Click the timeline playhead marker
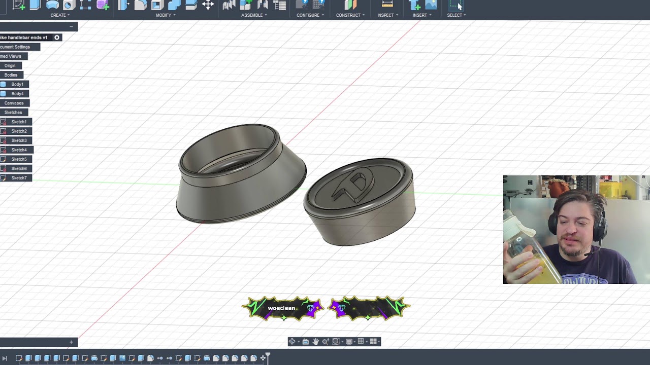The image size is (650, 365). pos(268,357)
